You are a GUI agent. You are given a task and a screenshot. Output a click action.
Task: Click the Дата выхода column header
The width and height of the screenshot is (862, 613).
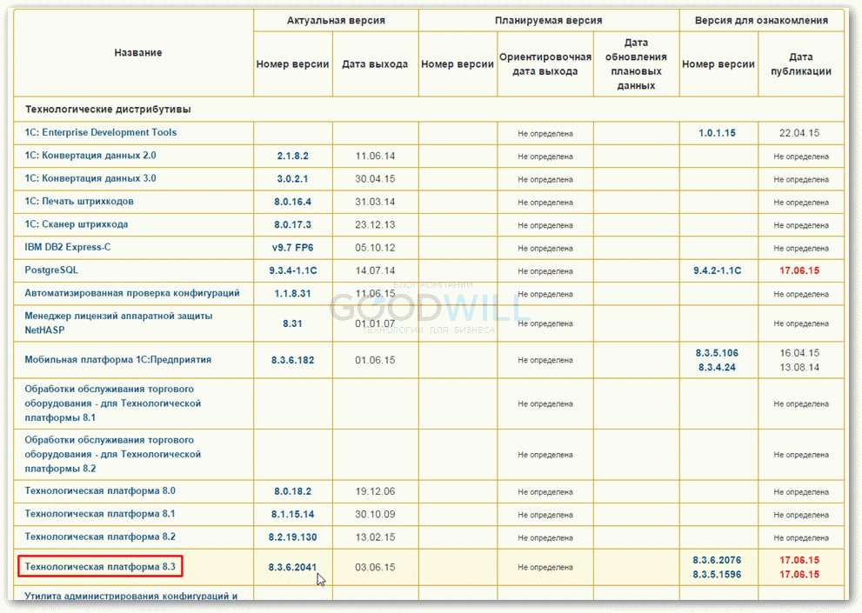(x=375, y=64)
